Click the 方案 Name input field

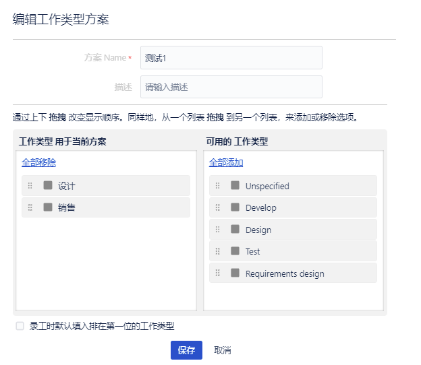(231, 58)
